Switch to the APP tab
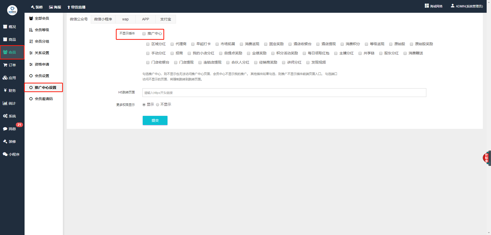 pos(146,19)
